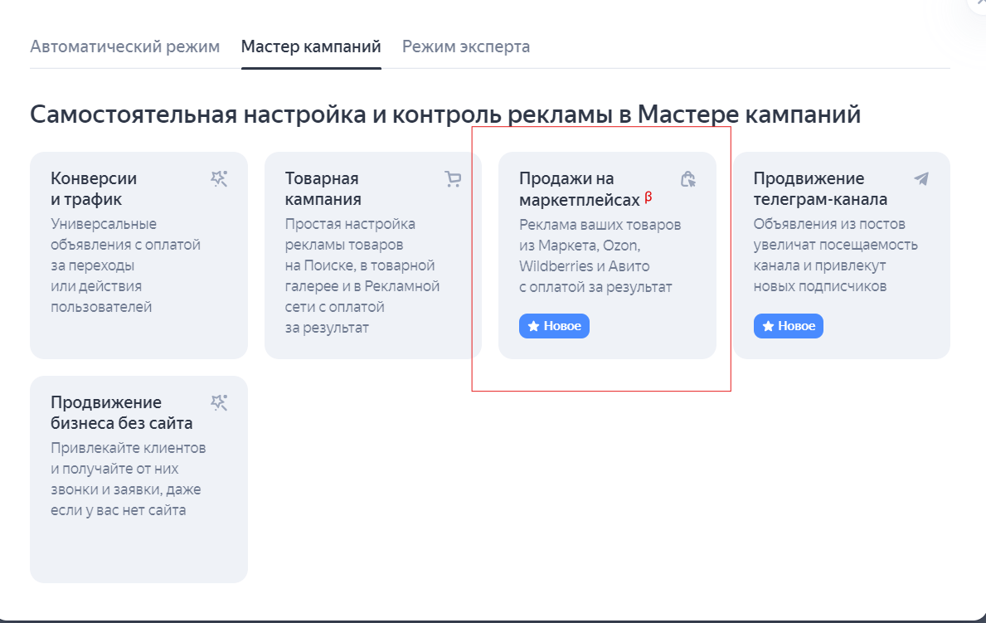Click the shopping cart icon on Товарная кампания

(453, 178)
